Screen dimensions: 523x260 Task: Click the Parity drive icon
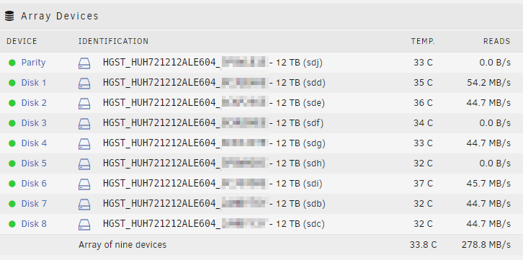pyautogui.click(x=84, y=63)
